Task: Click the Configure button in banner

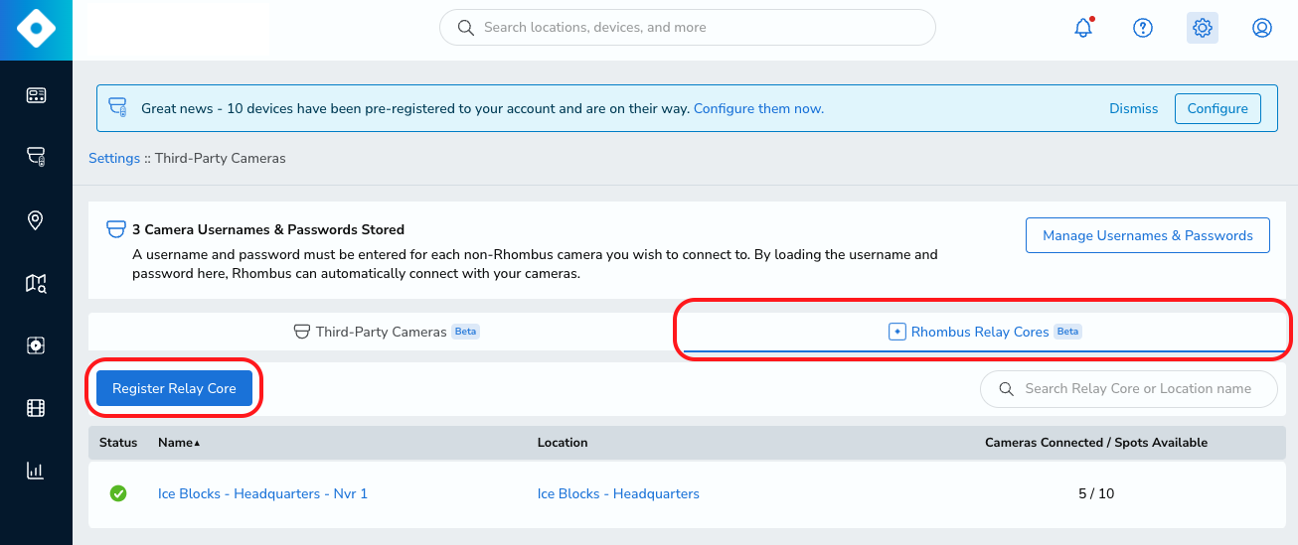Action: tap(1217, 108)
